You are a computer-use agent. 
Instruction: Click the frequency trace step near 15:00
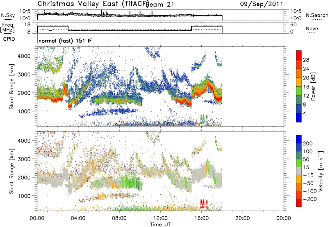point(191,28)
